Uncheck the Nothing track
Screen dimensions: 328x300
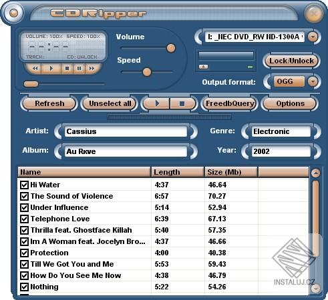[x=24, y=287]
